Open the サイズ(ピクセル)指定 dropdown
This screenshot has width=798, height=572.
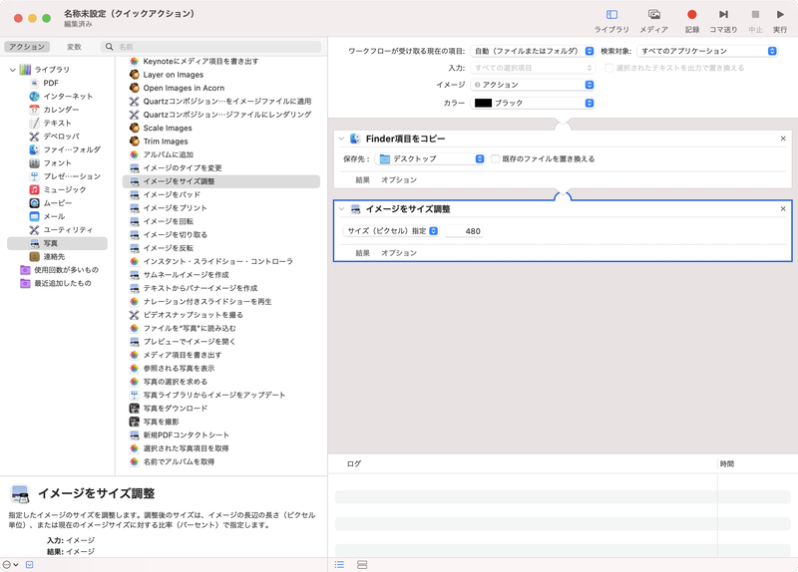tap(391, 231)
